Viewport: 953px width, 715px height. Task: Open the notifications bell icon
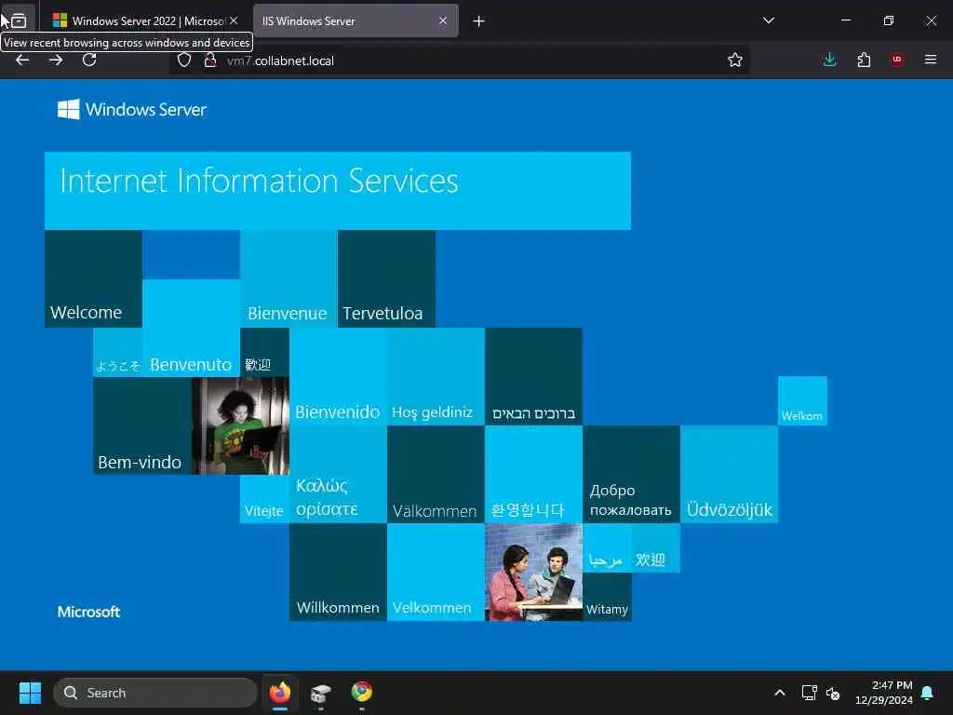(x=928, y=693)
